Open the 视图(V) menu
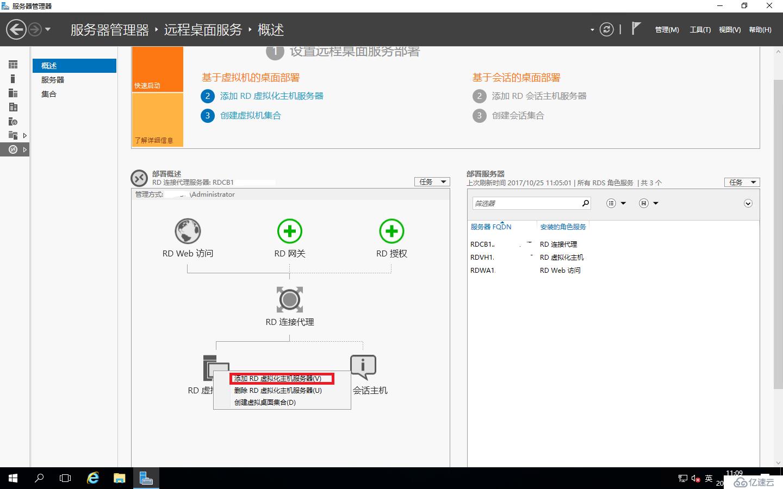Viewport: 783px width, 489px height. 730,30
